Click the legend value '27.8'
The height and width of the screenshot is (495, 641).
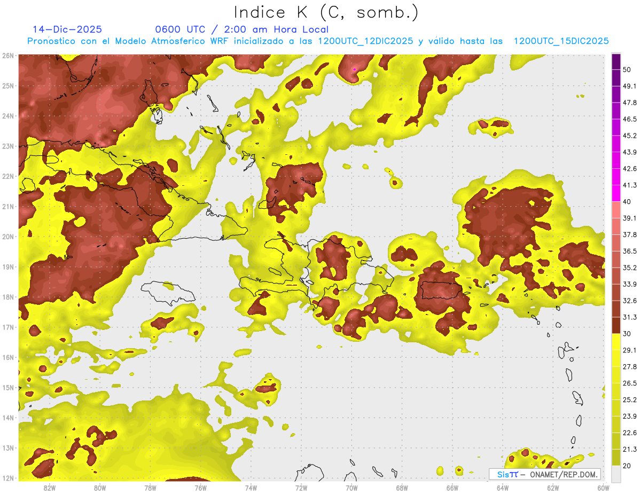pyautogui.click(x=630, y=366)
